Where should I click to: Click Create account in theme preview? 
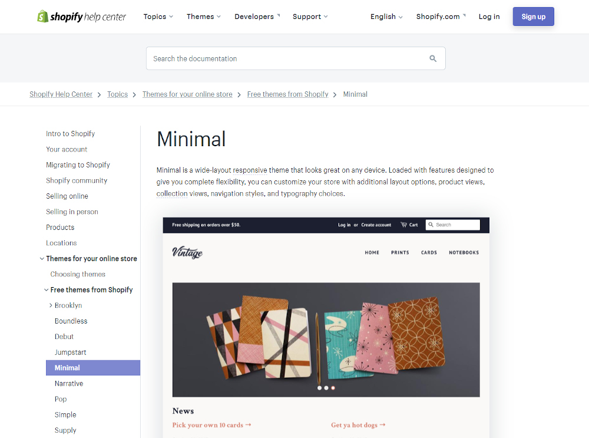[376, 225]
